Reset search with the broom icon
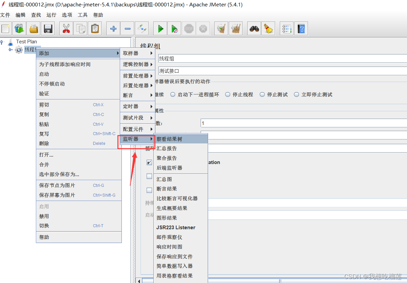 pyautogui.click(x=268, y=29)
